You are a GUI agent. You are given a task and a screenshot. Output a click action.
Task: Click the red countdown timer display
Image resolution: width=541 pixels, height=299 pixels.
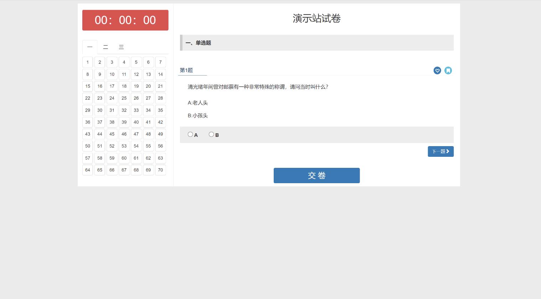click(x=125, y=20)
